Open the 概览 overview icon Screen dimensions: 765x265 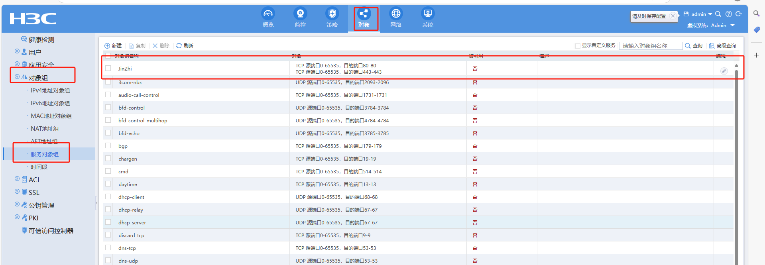pos(268,14)
